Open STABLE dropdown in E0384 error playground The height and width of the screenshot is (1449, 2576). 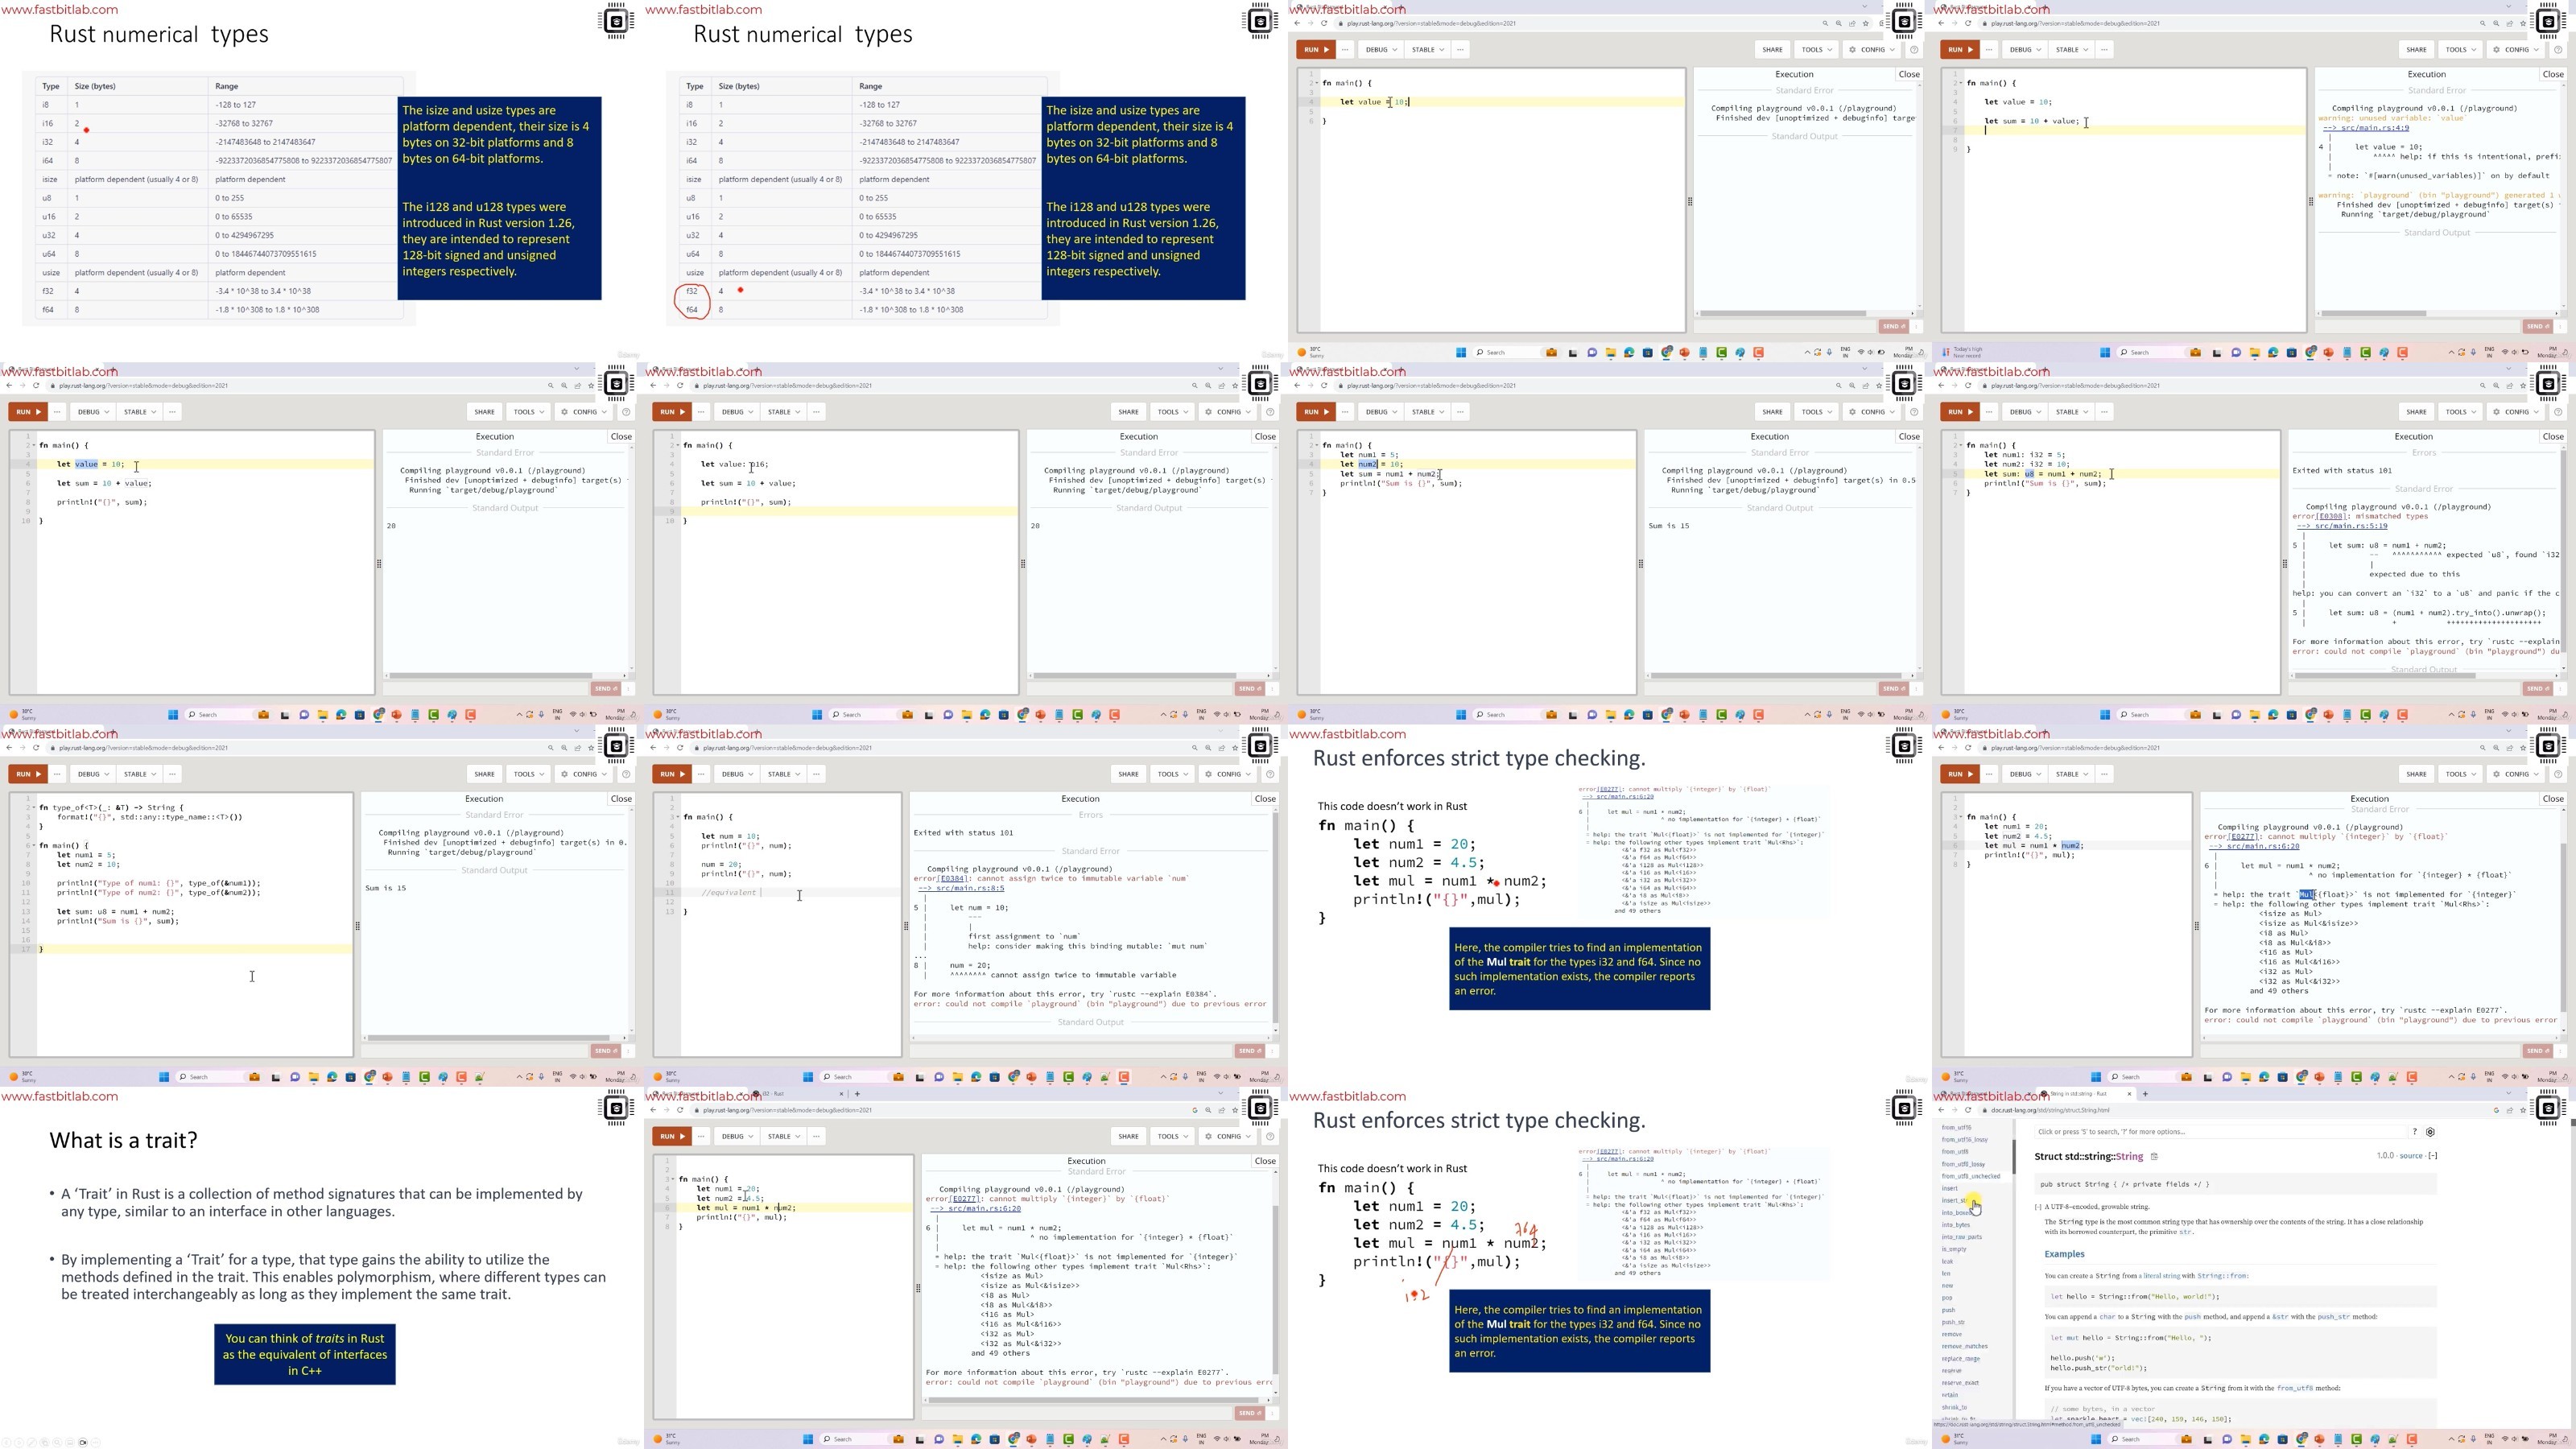(x=783, y=774)
